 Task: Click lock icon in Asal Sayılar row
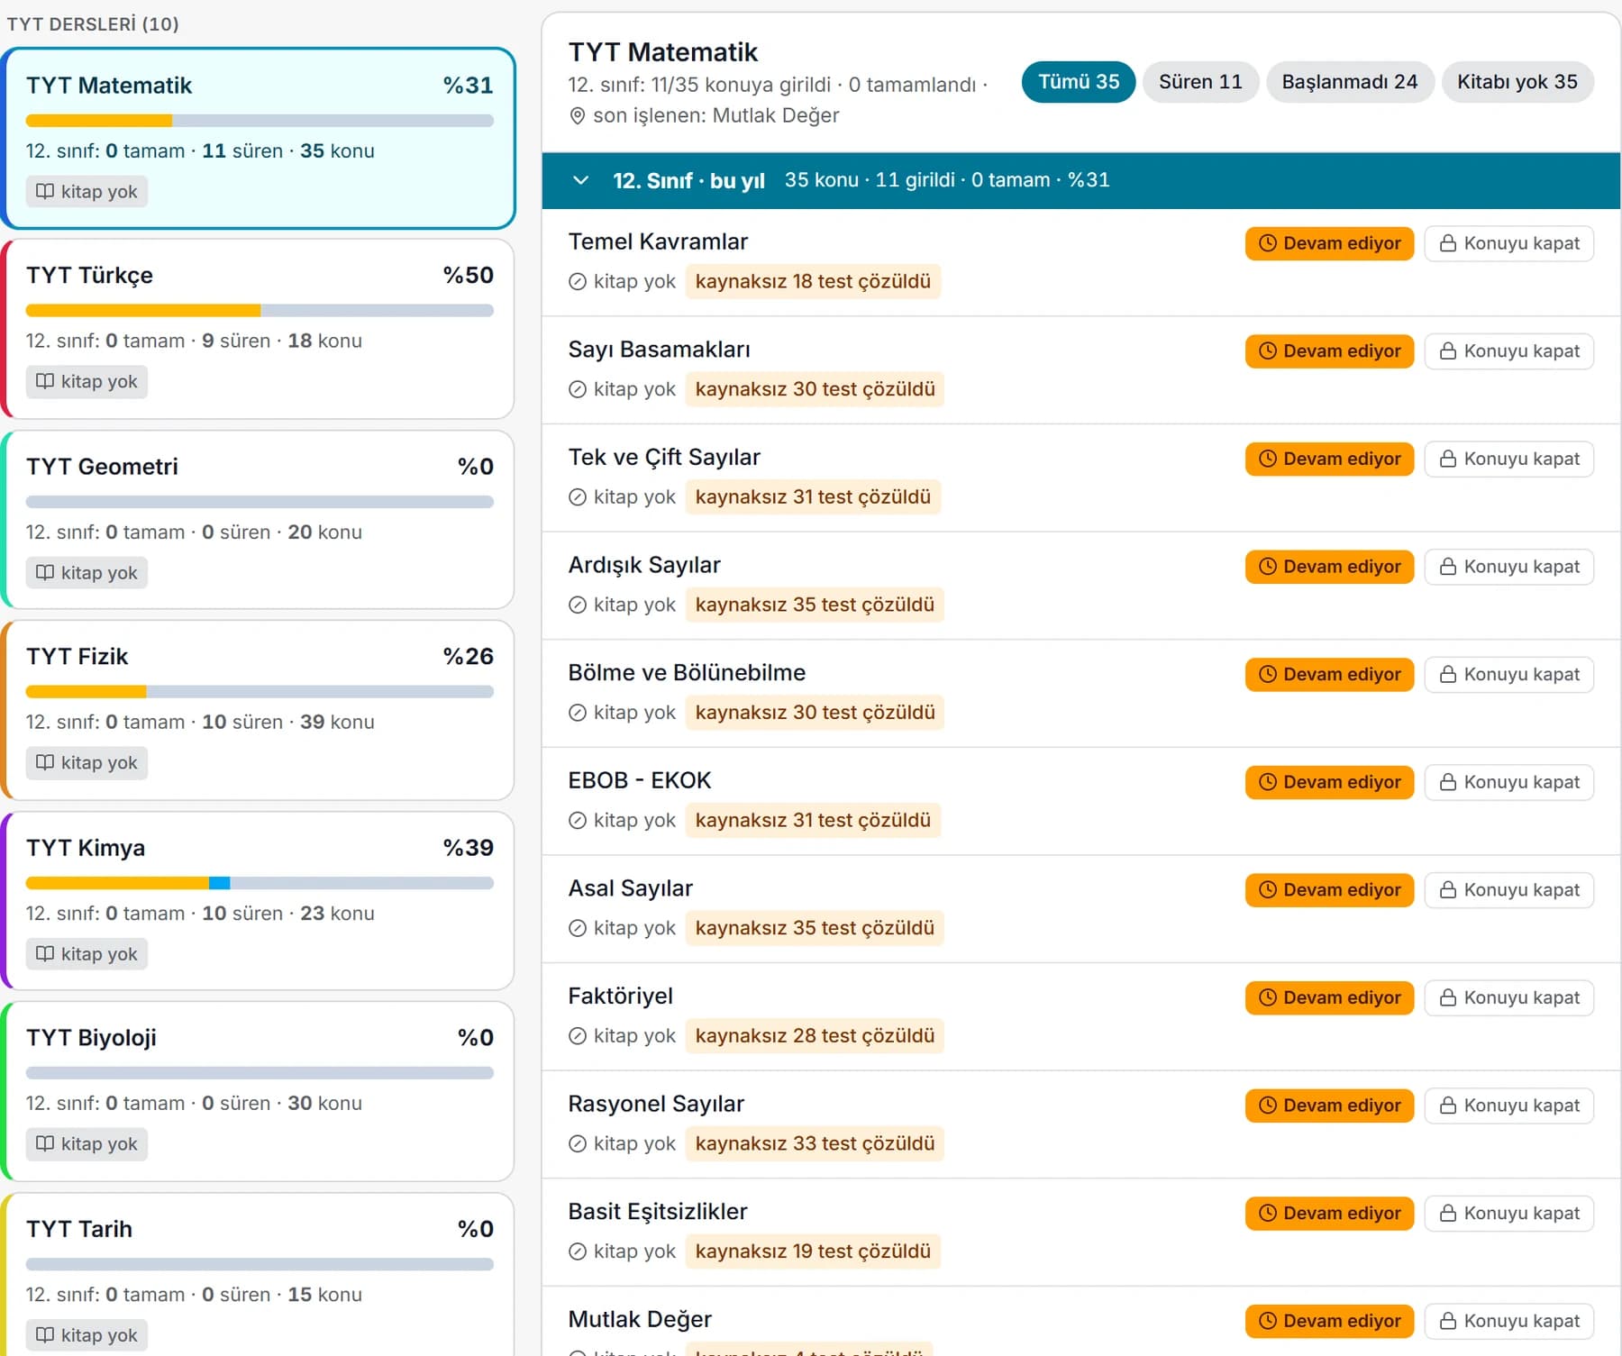pyautogui.click(x=1448, y=890)
